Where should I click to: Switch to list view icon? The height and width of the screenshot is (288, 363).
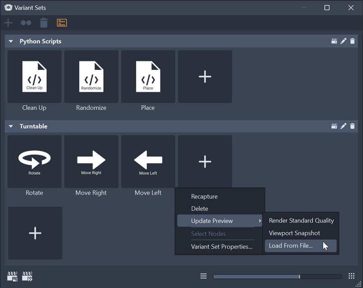tap(203, 276)
